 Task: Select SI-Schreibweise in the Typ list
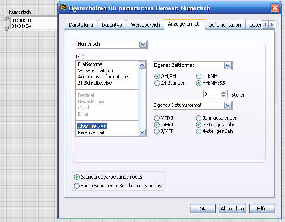[x=95, y=83]
